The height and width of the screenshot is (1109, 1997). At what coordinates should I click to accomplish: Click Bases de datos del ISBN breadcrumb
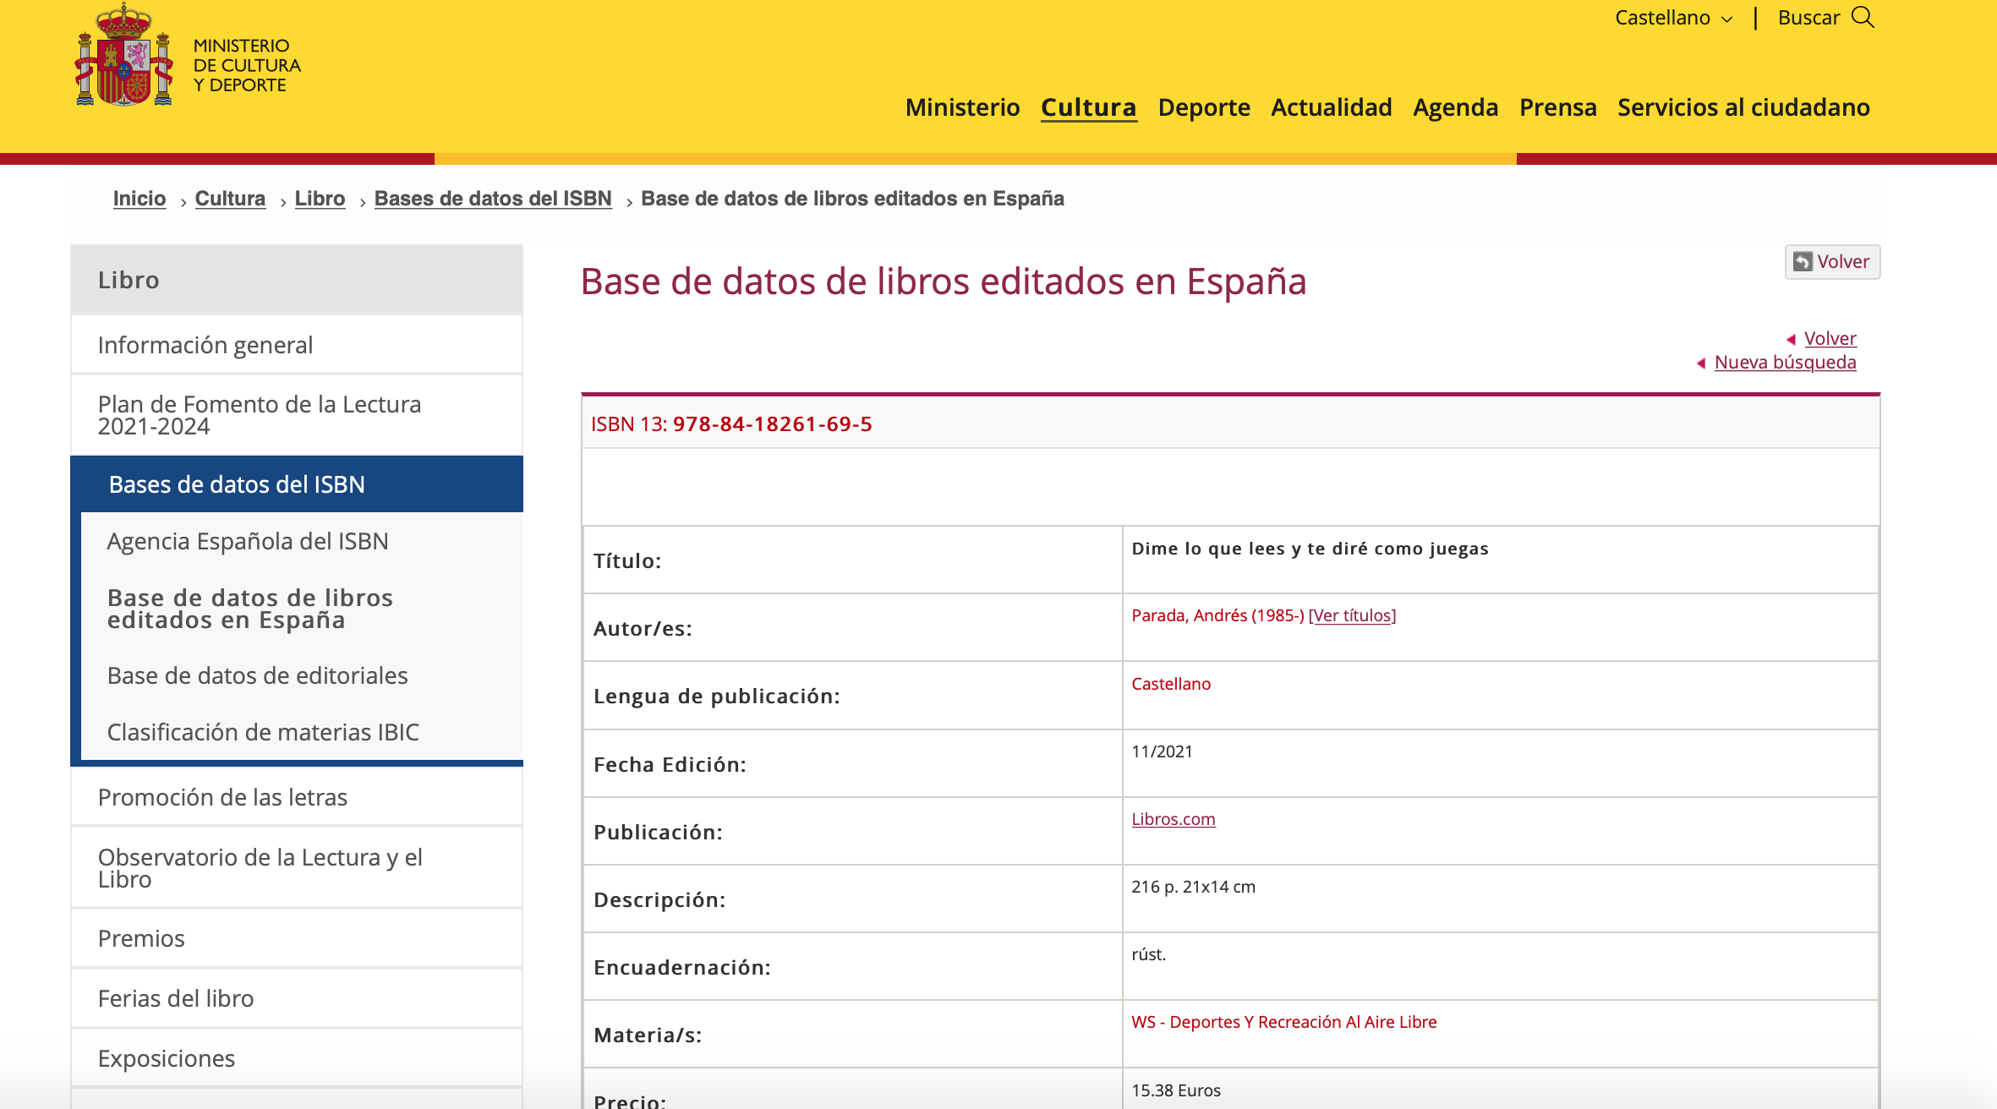pyautogui.click(x=493, y=199)
